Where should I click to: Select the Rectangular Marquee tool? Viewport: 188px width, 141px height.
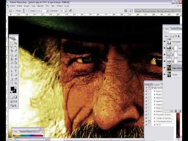coord(12,43)
